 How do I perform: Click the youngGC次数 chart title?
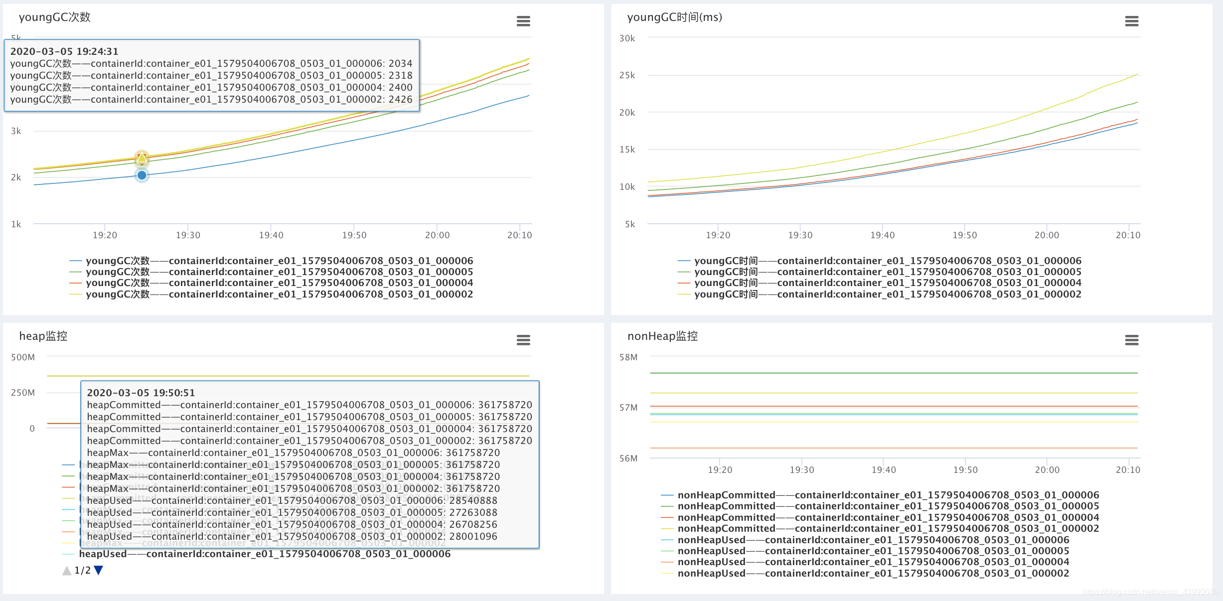[55, 17]
